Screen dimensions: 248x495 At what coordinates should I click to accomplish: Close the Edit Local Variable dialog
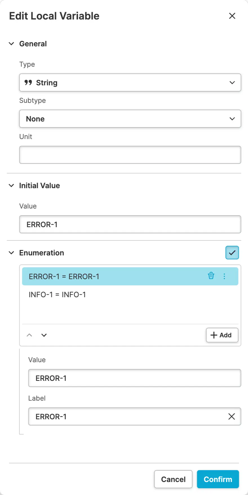(x=232, y=16)
